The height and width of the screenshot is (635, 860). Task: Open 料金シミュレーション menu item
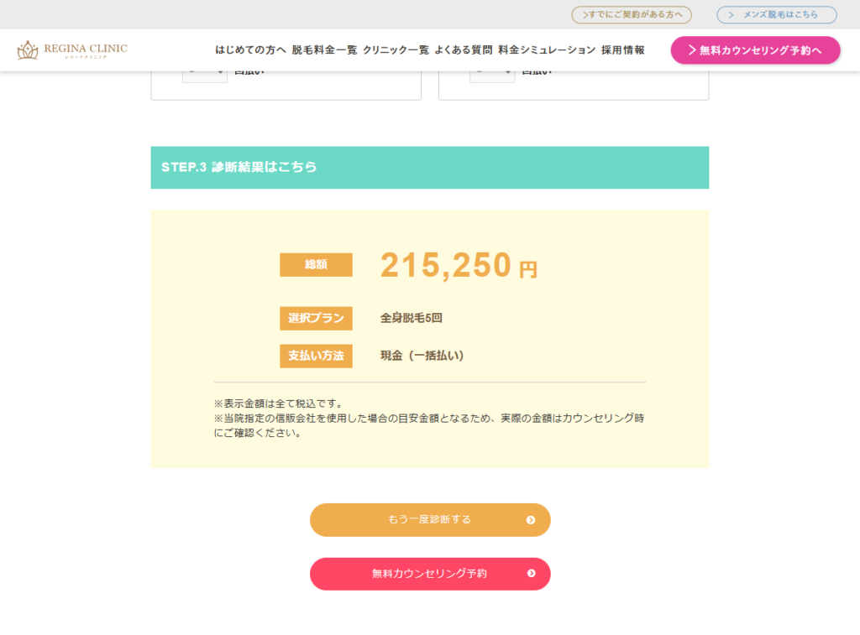pyautogui.click(x=547, y=49)
